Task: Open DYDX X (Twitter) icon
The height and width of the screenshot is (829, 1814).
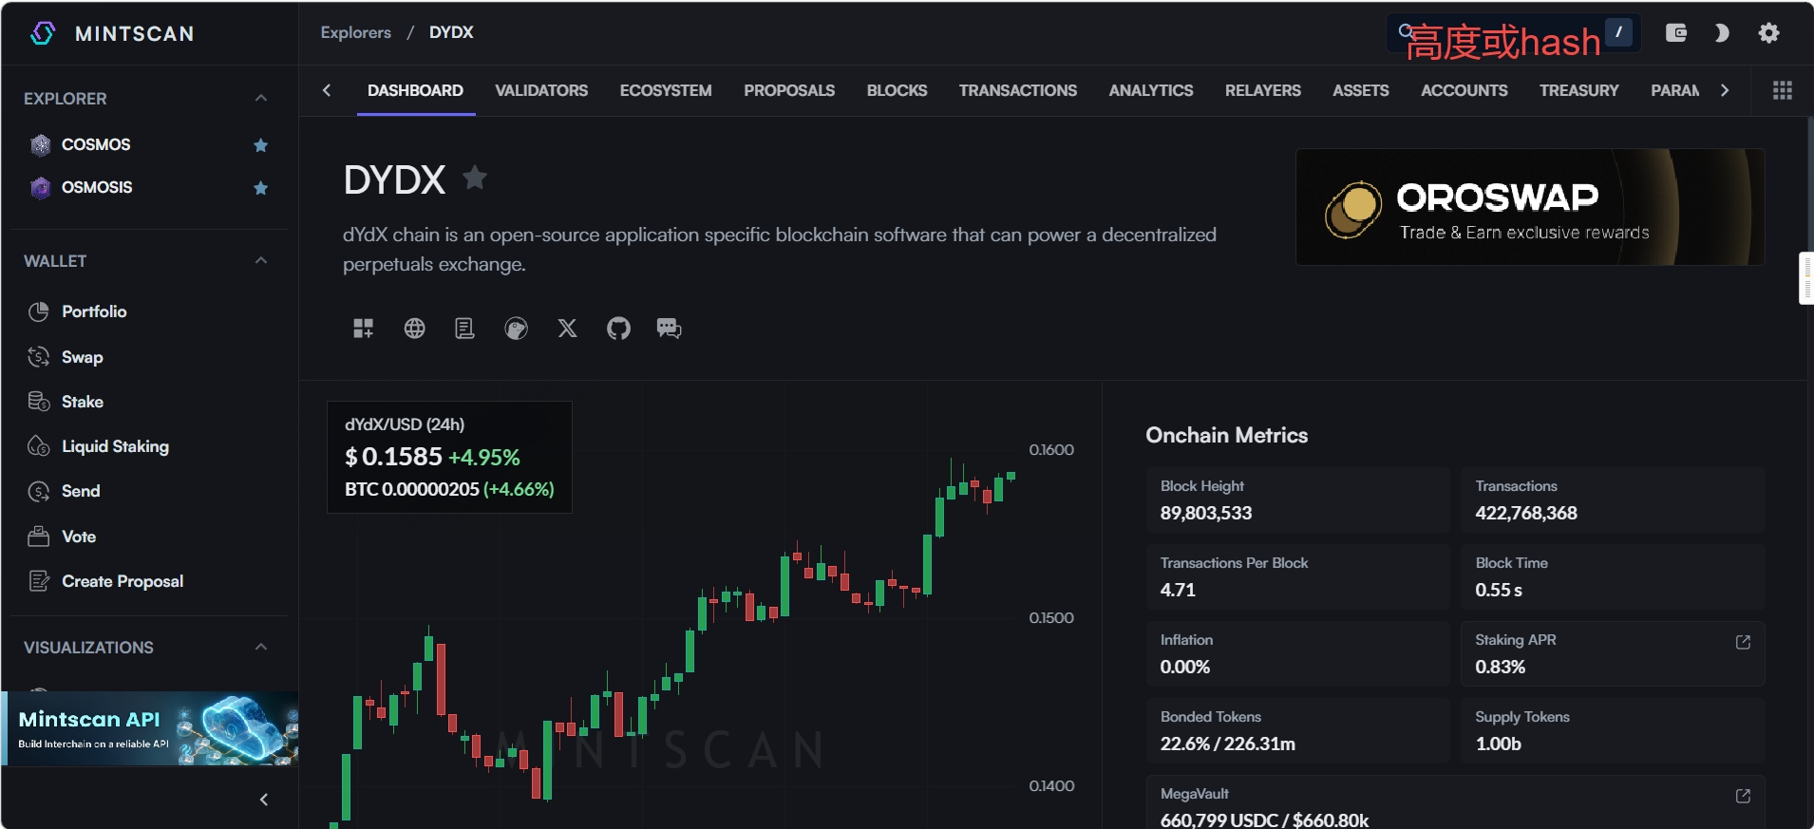Action: tap(567, 329)
